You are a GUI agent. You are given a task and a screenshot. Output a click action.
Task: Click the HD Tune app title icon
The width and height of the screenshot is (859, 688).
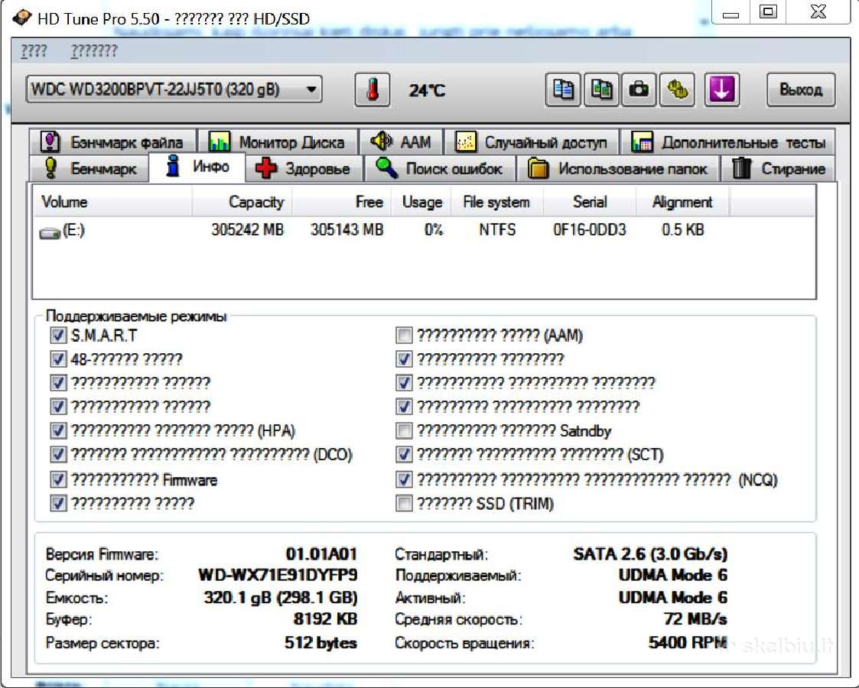(x=21, y=18)
